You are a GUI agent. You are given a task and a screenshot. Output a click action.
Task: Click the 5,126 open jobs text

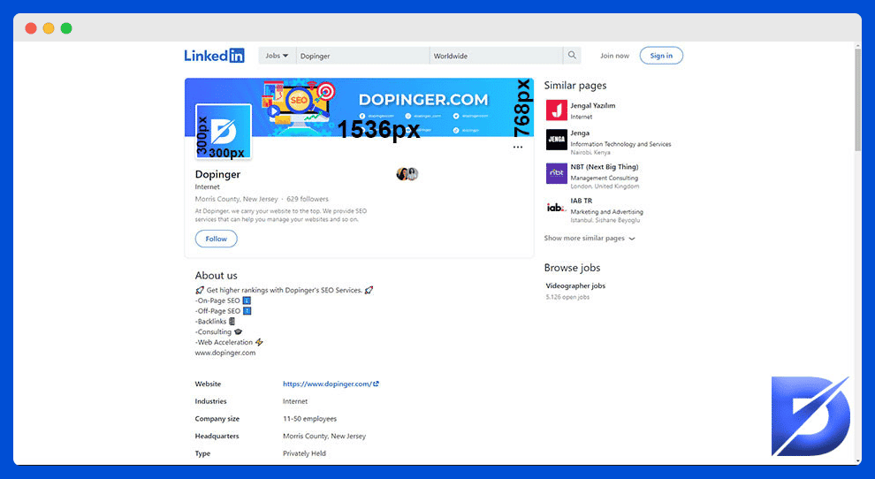tap(567, 297)
